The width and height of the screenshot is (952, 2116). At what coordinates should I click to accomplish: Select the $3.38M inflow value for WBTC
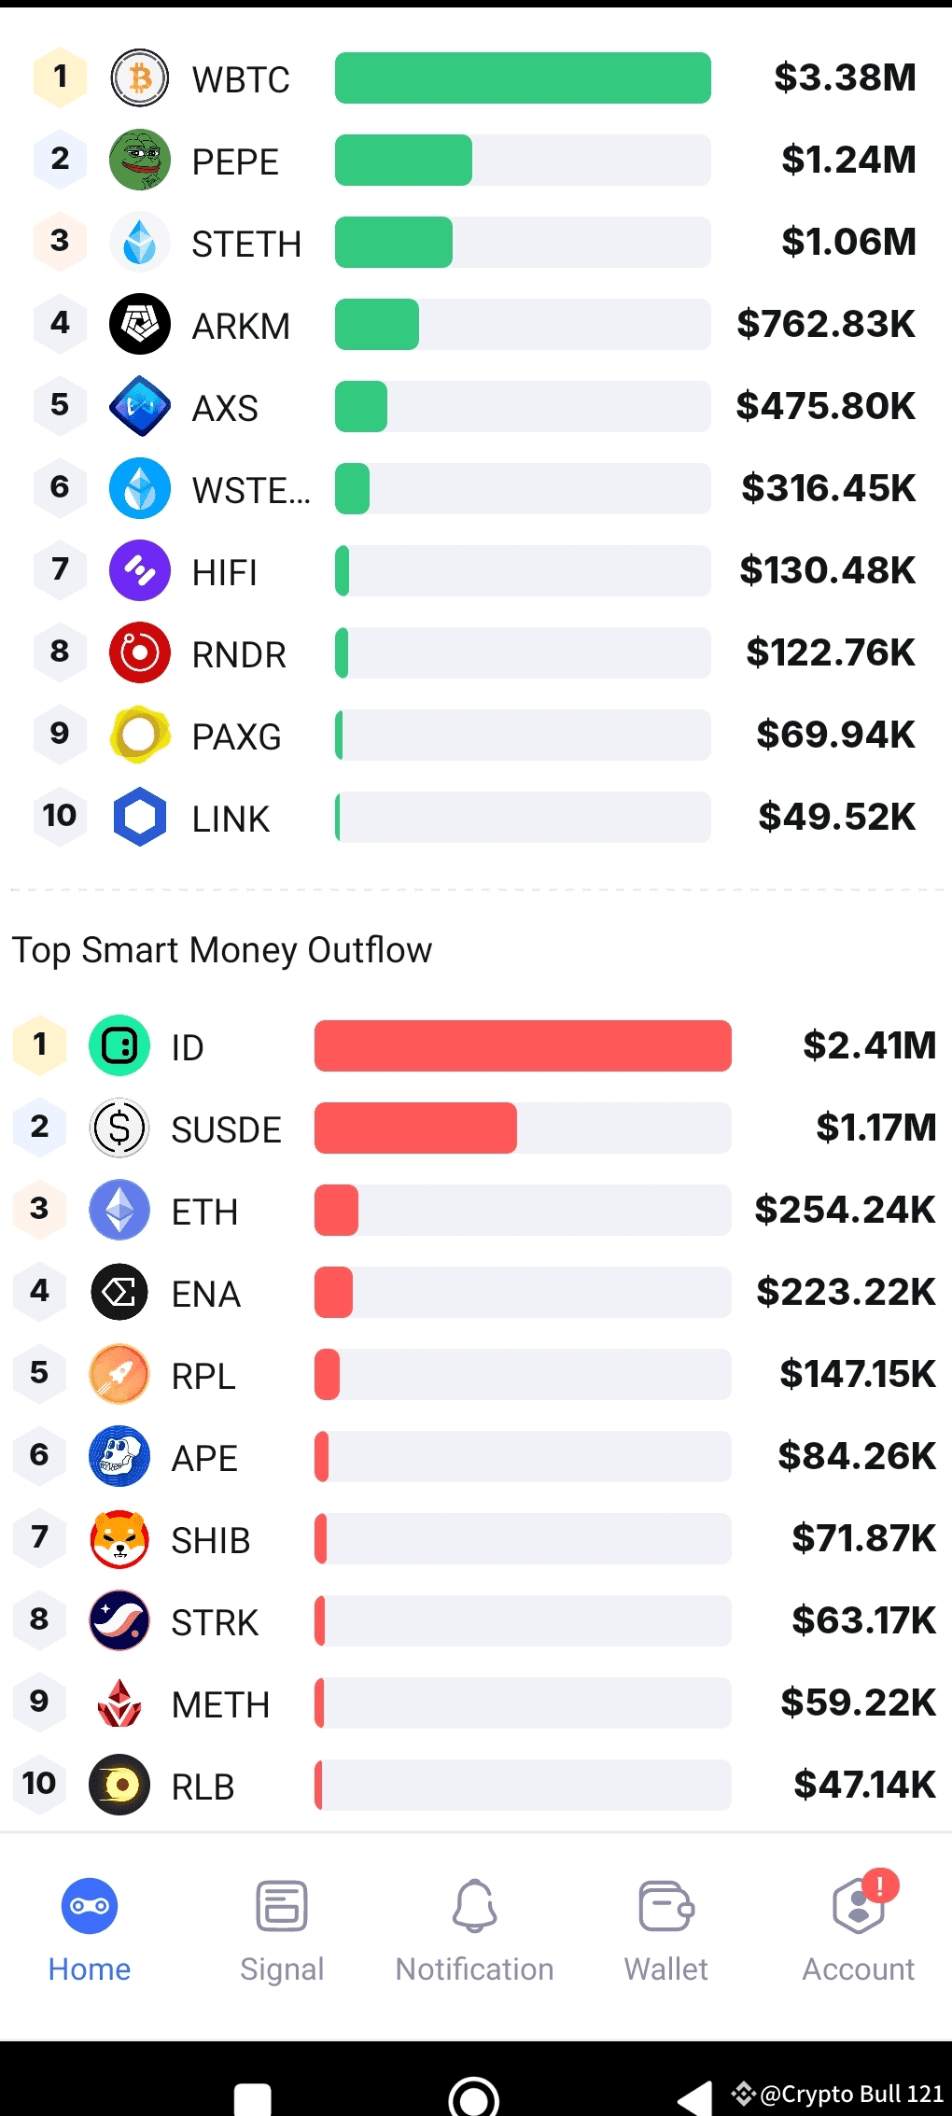point(846,77)
